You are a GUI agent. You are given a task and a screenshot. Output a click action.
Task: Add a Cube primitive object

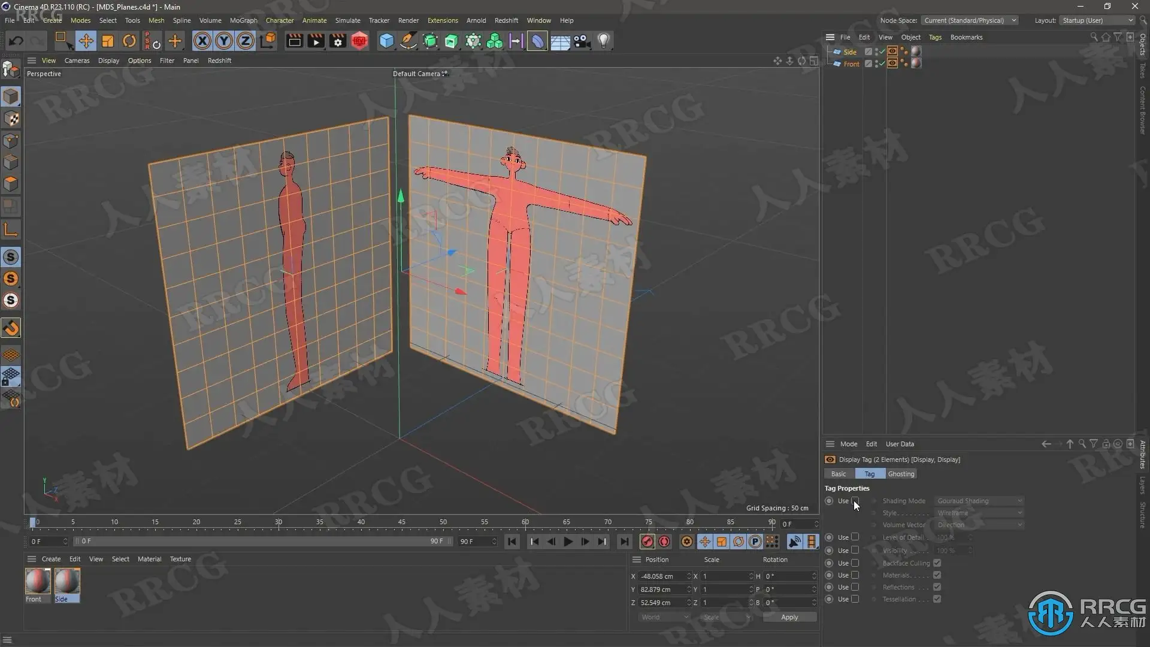pyautogui.click(x=386, y=41)
